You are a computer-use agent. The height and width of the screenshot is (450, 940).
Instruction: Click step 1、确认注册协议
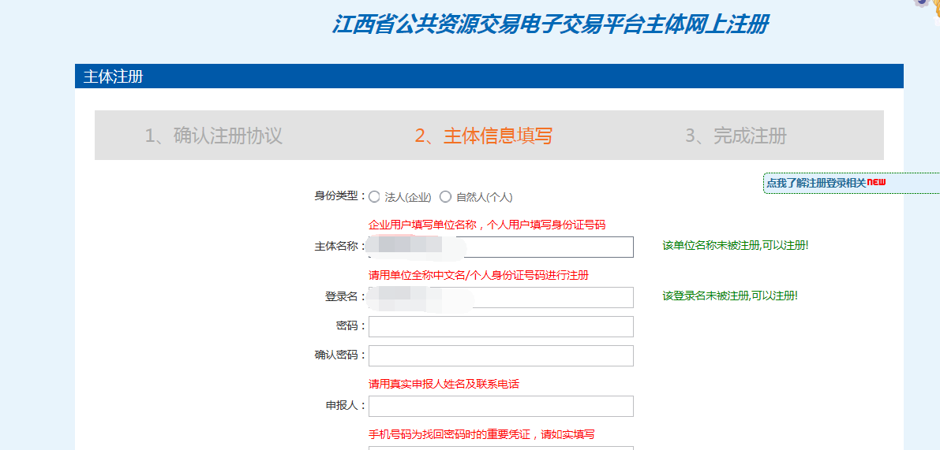coord(213,136)
